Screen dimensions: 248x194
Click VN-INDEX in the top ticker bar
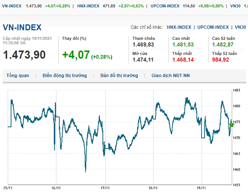11,6
